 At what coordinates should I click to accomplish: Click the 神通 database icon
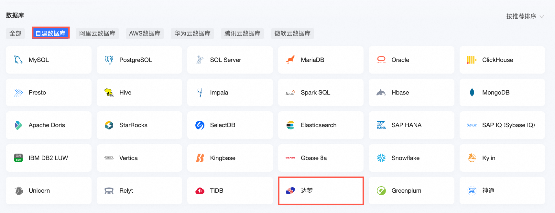pos(472,191)
